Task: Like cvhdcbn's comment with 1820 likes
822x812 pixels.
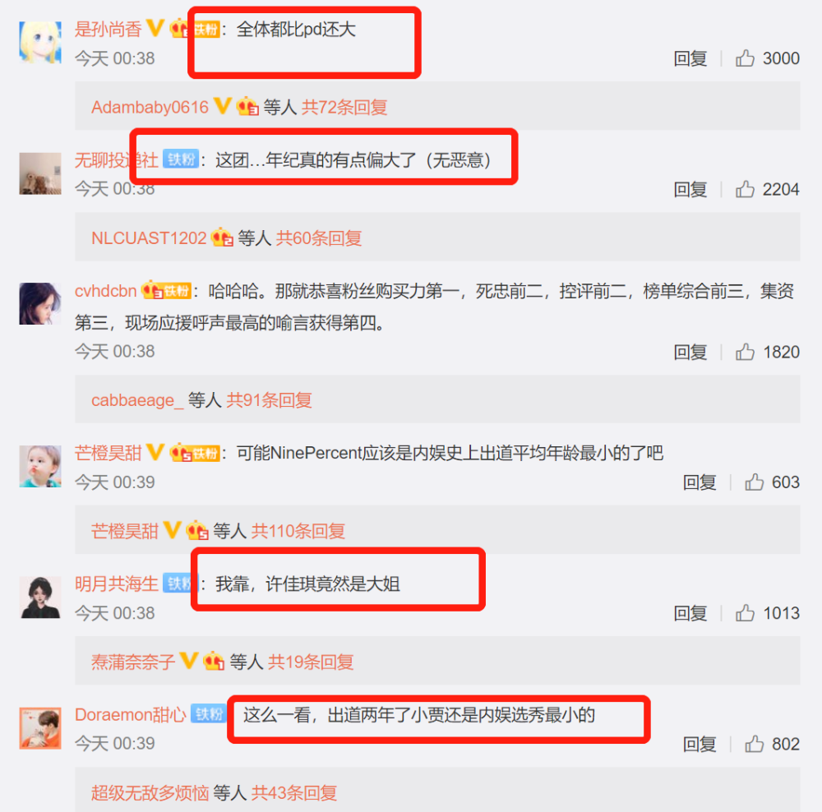Action: tap(745, 352)
